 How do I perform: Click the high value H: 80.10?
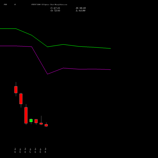[x=81, y=8]
